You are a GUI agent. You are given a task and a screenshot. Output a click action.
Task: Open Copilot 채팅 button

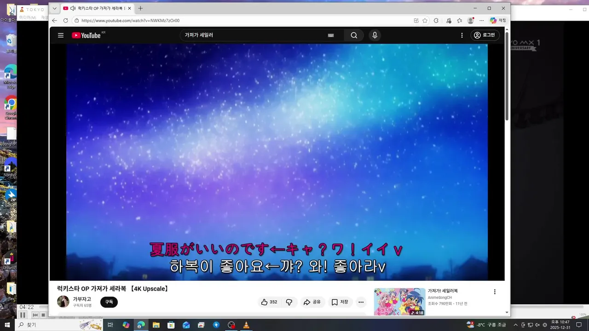pyautogui.click(x=498, y=21)
